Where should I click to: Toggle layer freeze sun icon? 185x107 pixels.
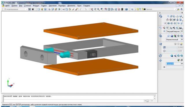(x=138, y=9)
